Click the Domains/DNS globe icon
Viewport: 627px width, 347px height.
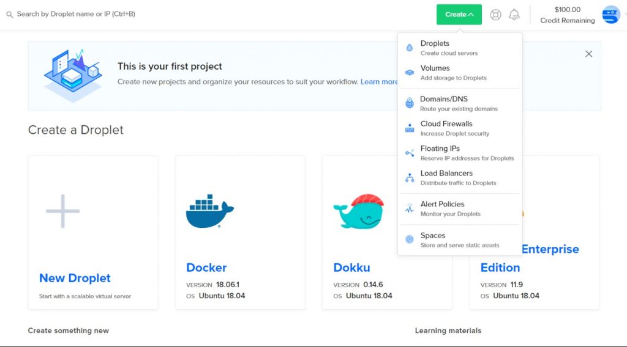[410, 103]
